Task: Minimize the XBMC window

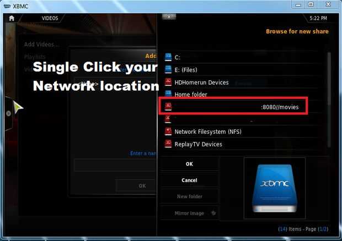Action: pos(298,4)
